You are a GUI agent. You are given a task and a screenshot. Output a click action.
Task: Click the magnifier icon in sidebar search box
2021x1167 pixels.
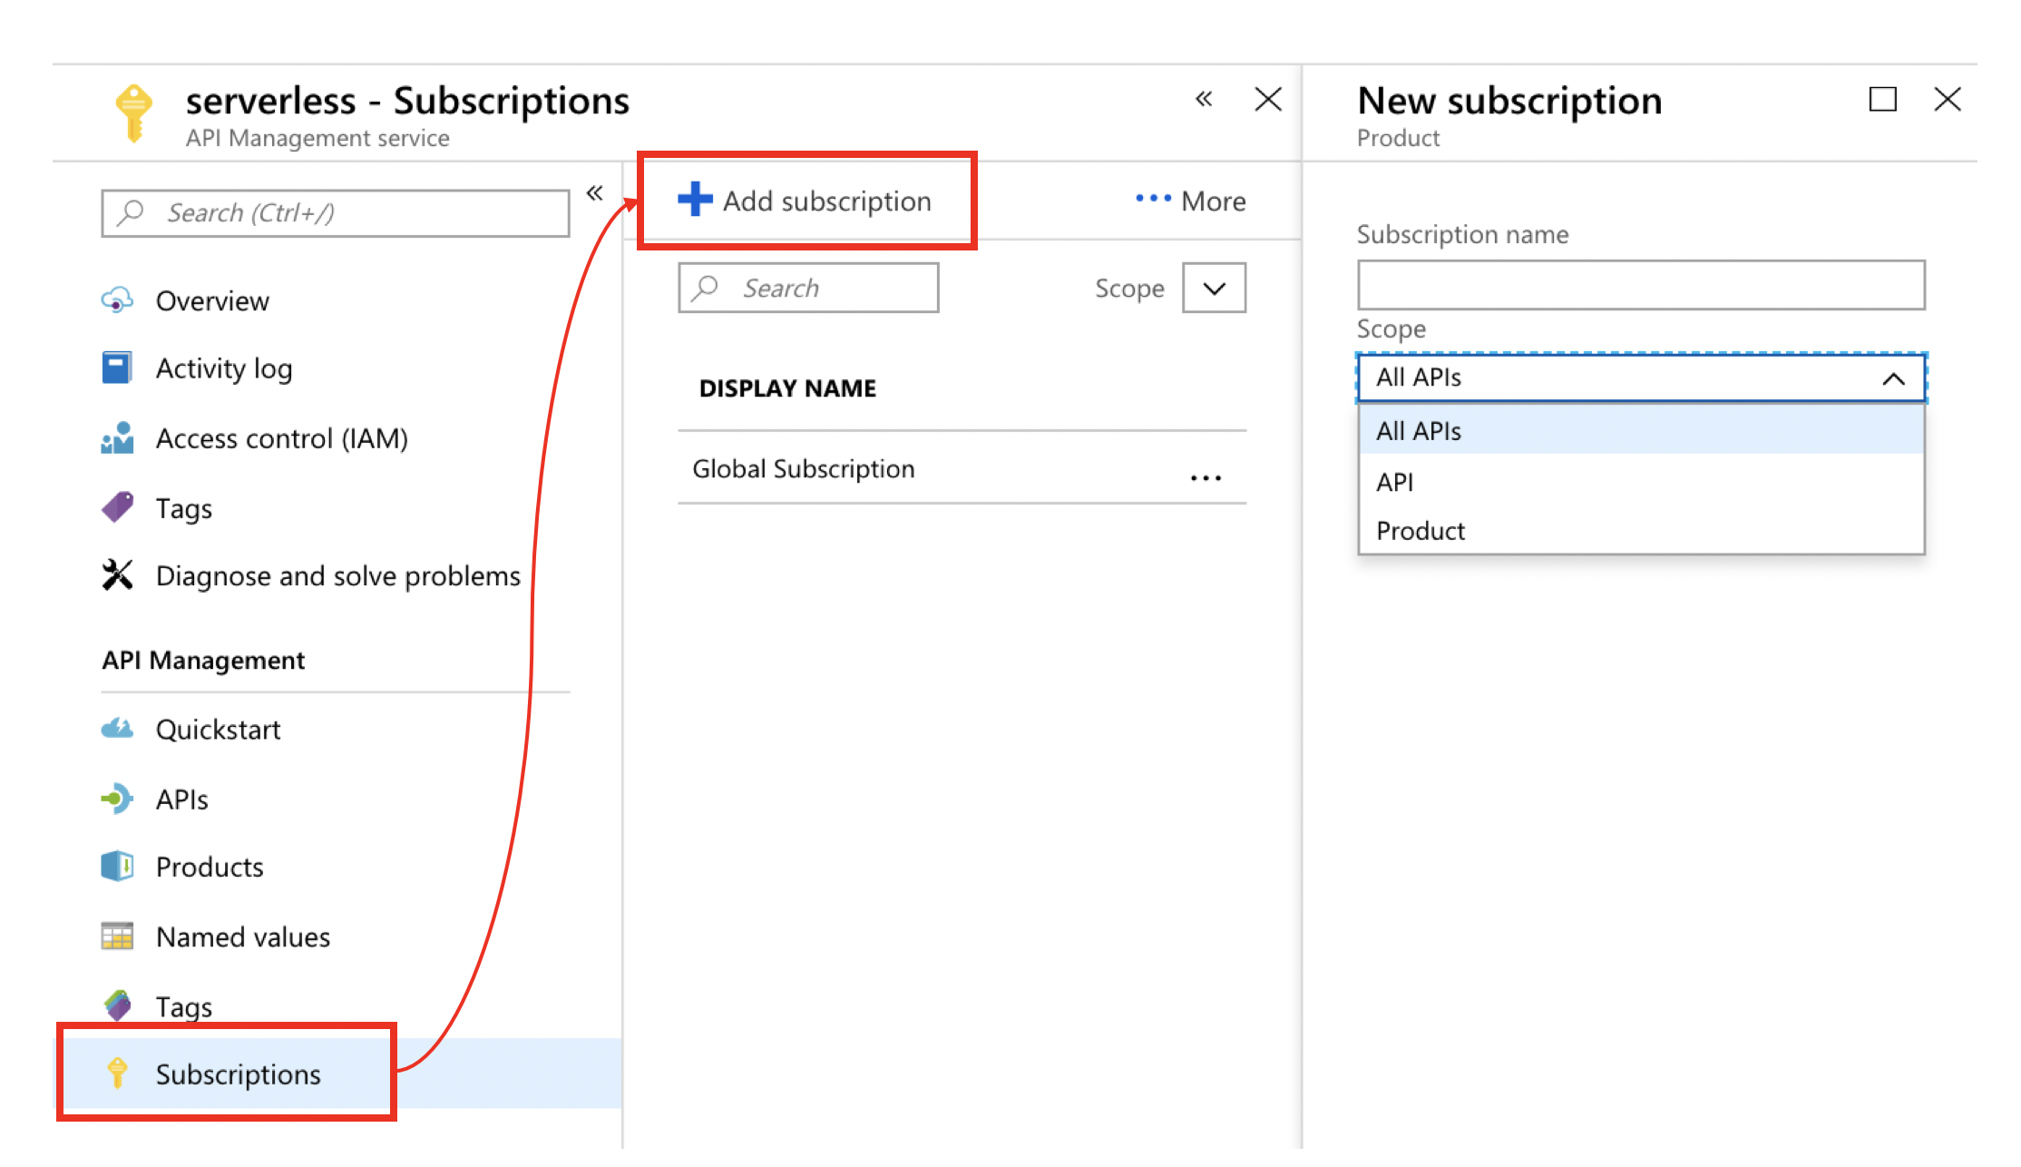pos(132,212)
